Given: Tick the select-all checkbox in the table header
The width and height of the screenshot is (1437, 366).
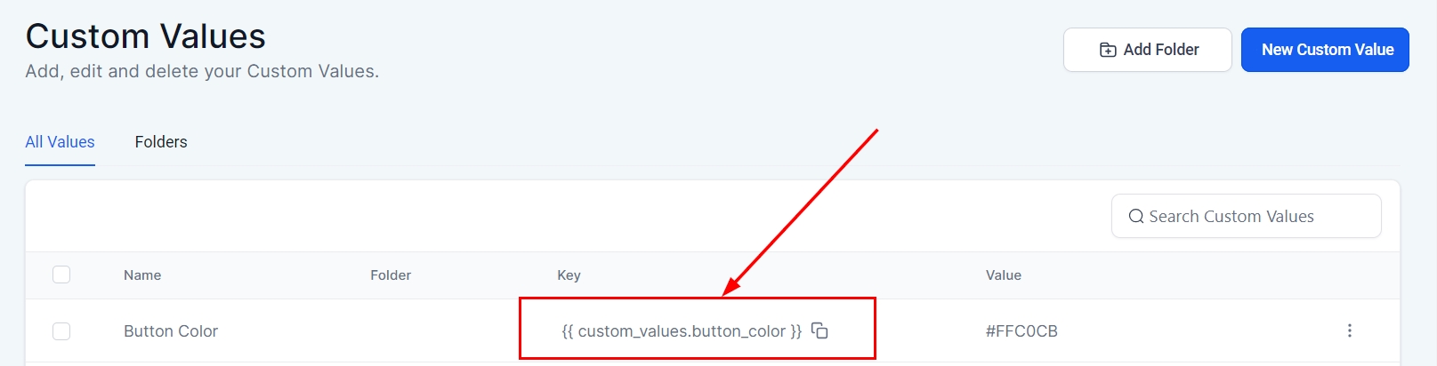Looking at the screenshot, I should (x=61, y=274).
